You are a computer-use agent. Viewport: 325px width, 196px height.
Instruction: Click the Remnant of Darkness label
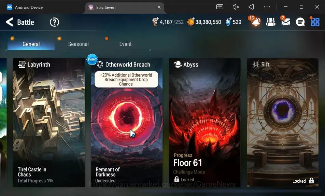[108, 172]
